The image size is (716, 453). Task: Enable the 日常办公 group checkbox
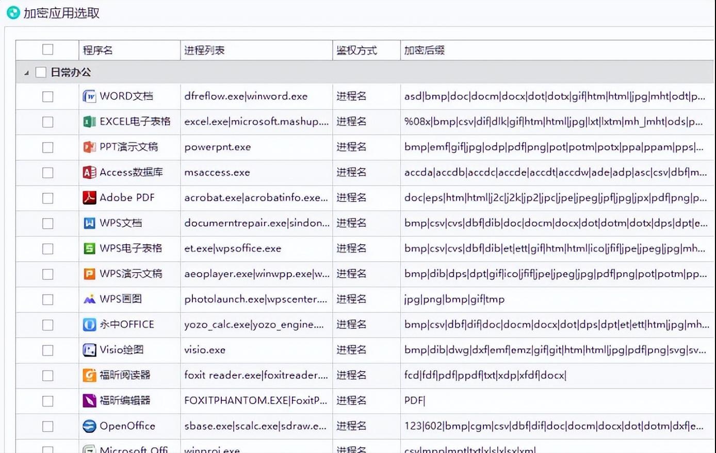[x=41, y=72]
